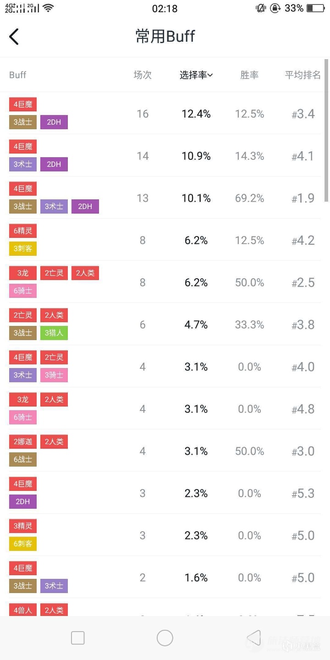This screenshot has height=660, width=330.
Task: Select the pink 6骑士 tag under 3龙 2亡灵
Action: 23,291
